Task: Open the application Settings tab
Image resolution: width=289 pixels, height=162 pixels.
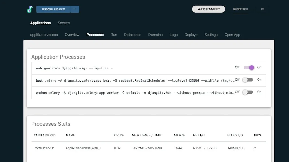Action: pos(211,35)
